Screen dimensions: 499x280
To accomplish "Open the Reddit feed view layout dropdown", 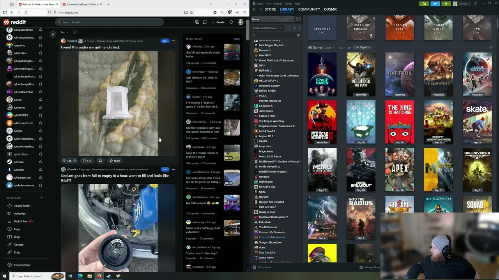I will pyautogui.click(x=76, y=32).
